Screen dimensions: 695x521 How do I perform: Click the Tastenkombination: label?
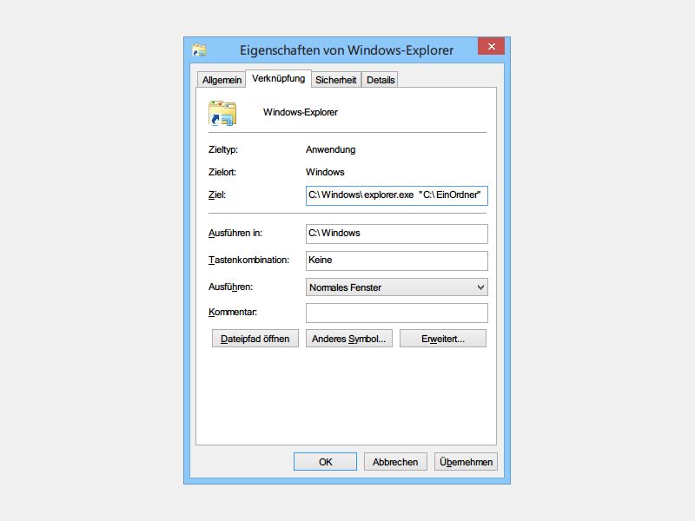[x=248, y=260]
